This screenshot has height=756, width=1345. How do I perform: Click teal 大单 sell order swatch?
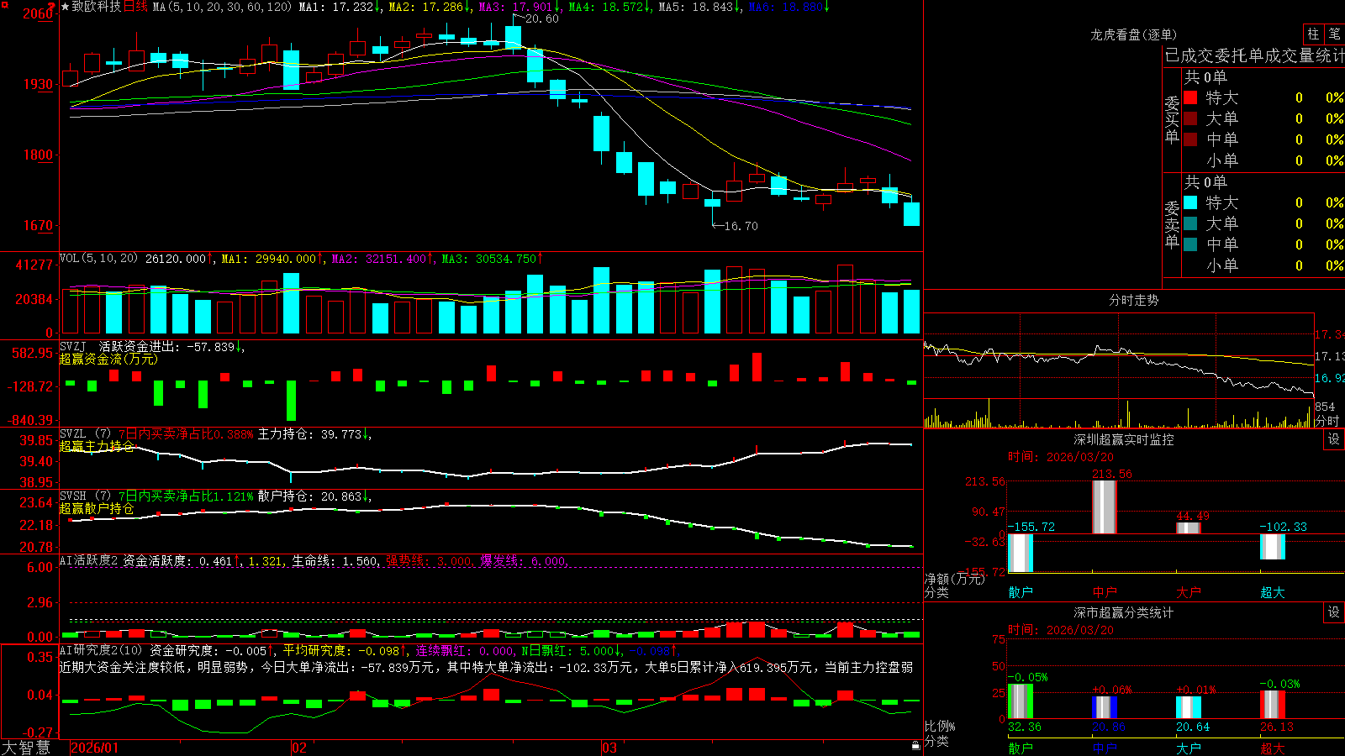click(1190, 223)
